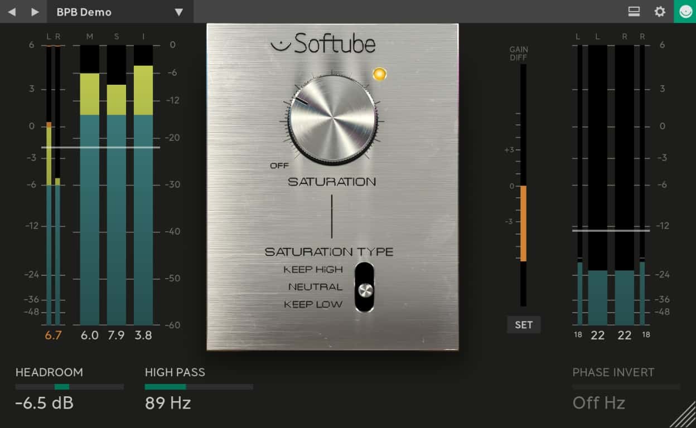This screenshot has height=428, width=696.
Task: Go to the previous preset arrow
Action: [x=12, y=12]
